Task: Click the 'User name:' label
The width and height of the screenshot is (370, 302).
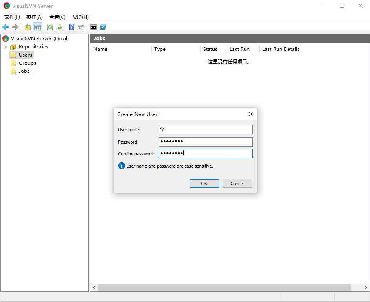Action: [x=129, y=130]
